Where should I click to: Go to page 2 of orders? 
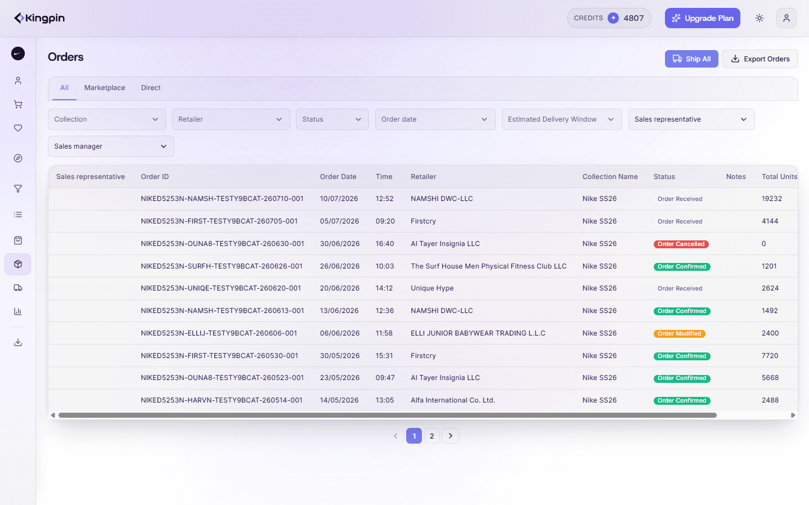pos(432,436)
